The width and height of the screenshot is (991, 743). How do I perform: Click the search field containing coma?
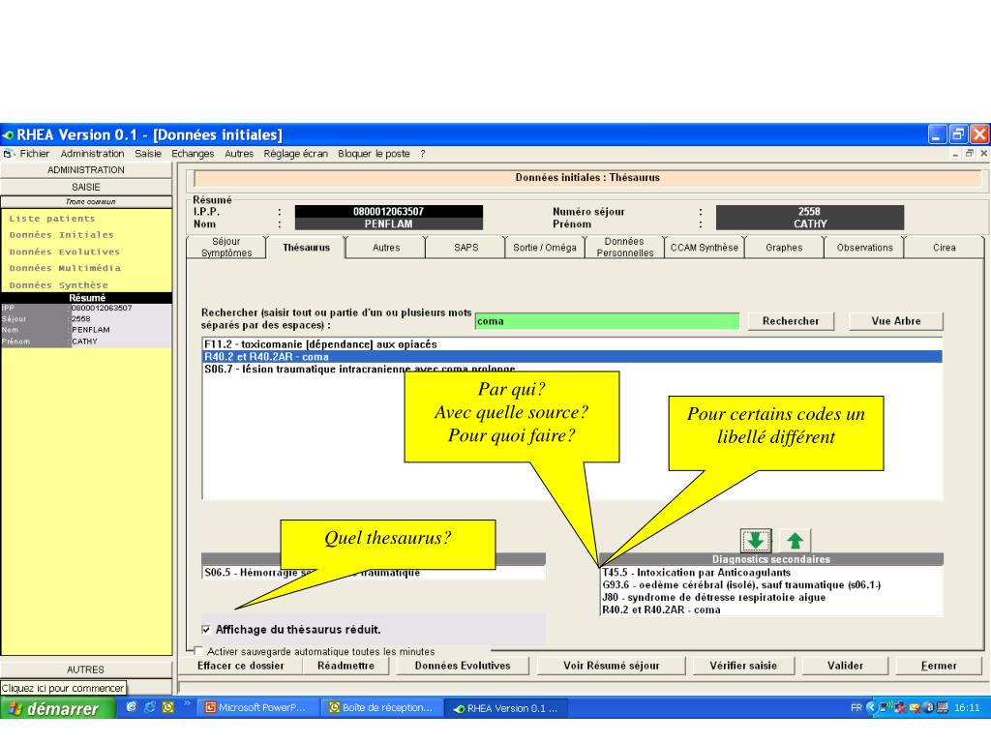pos(607,321)
